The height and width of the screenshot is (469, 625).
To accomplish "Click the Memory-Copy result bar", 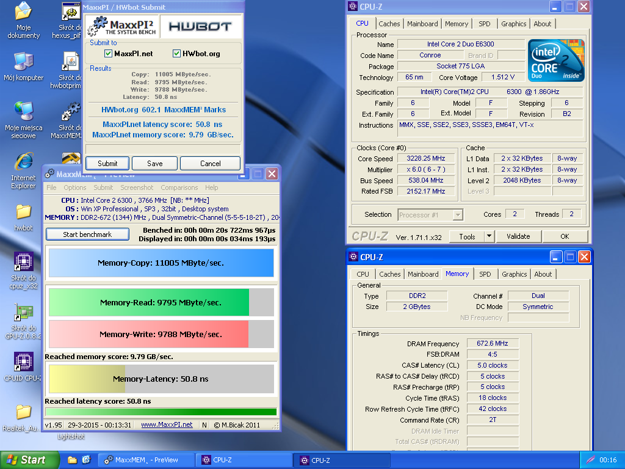I will (161, 263).
